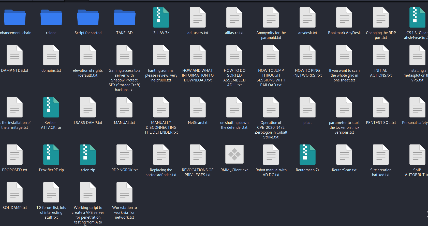The image size is (428, 226).
Task: Click the INITIAL ACTIONS.txt file icon
Action: pyautogui.click(x=381, y=55)
